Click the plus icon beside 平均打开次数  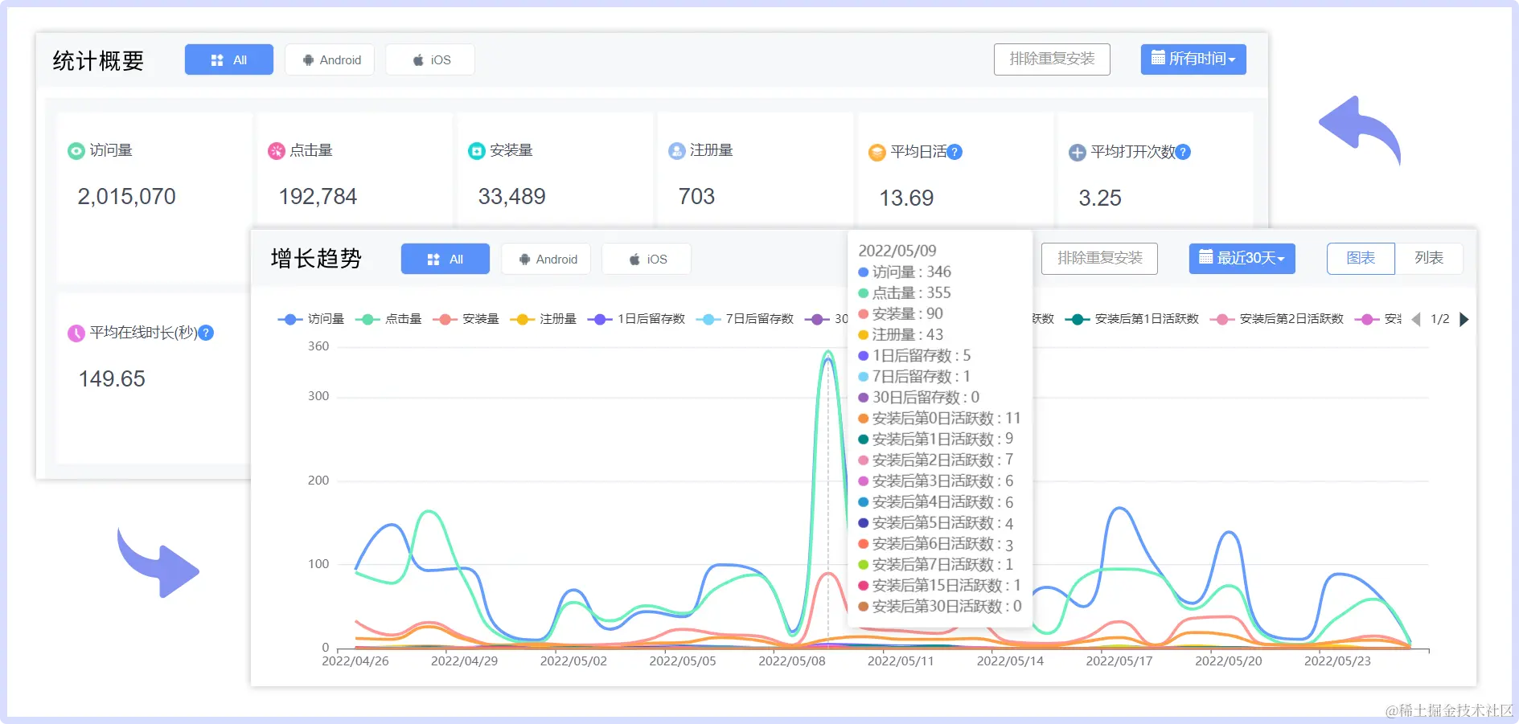(1078, 152)
